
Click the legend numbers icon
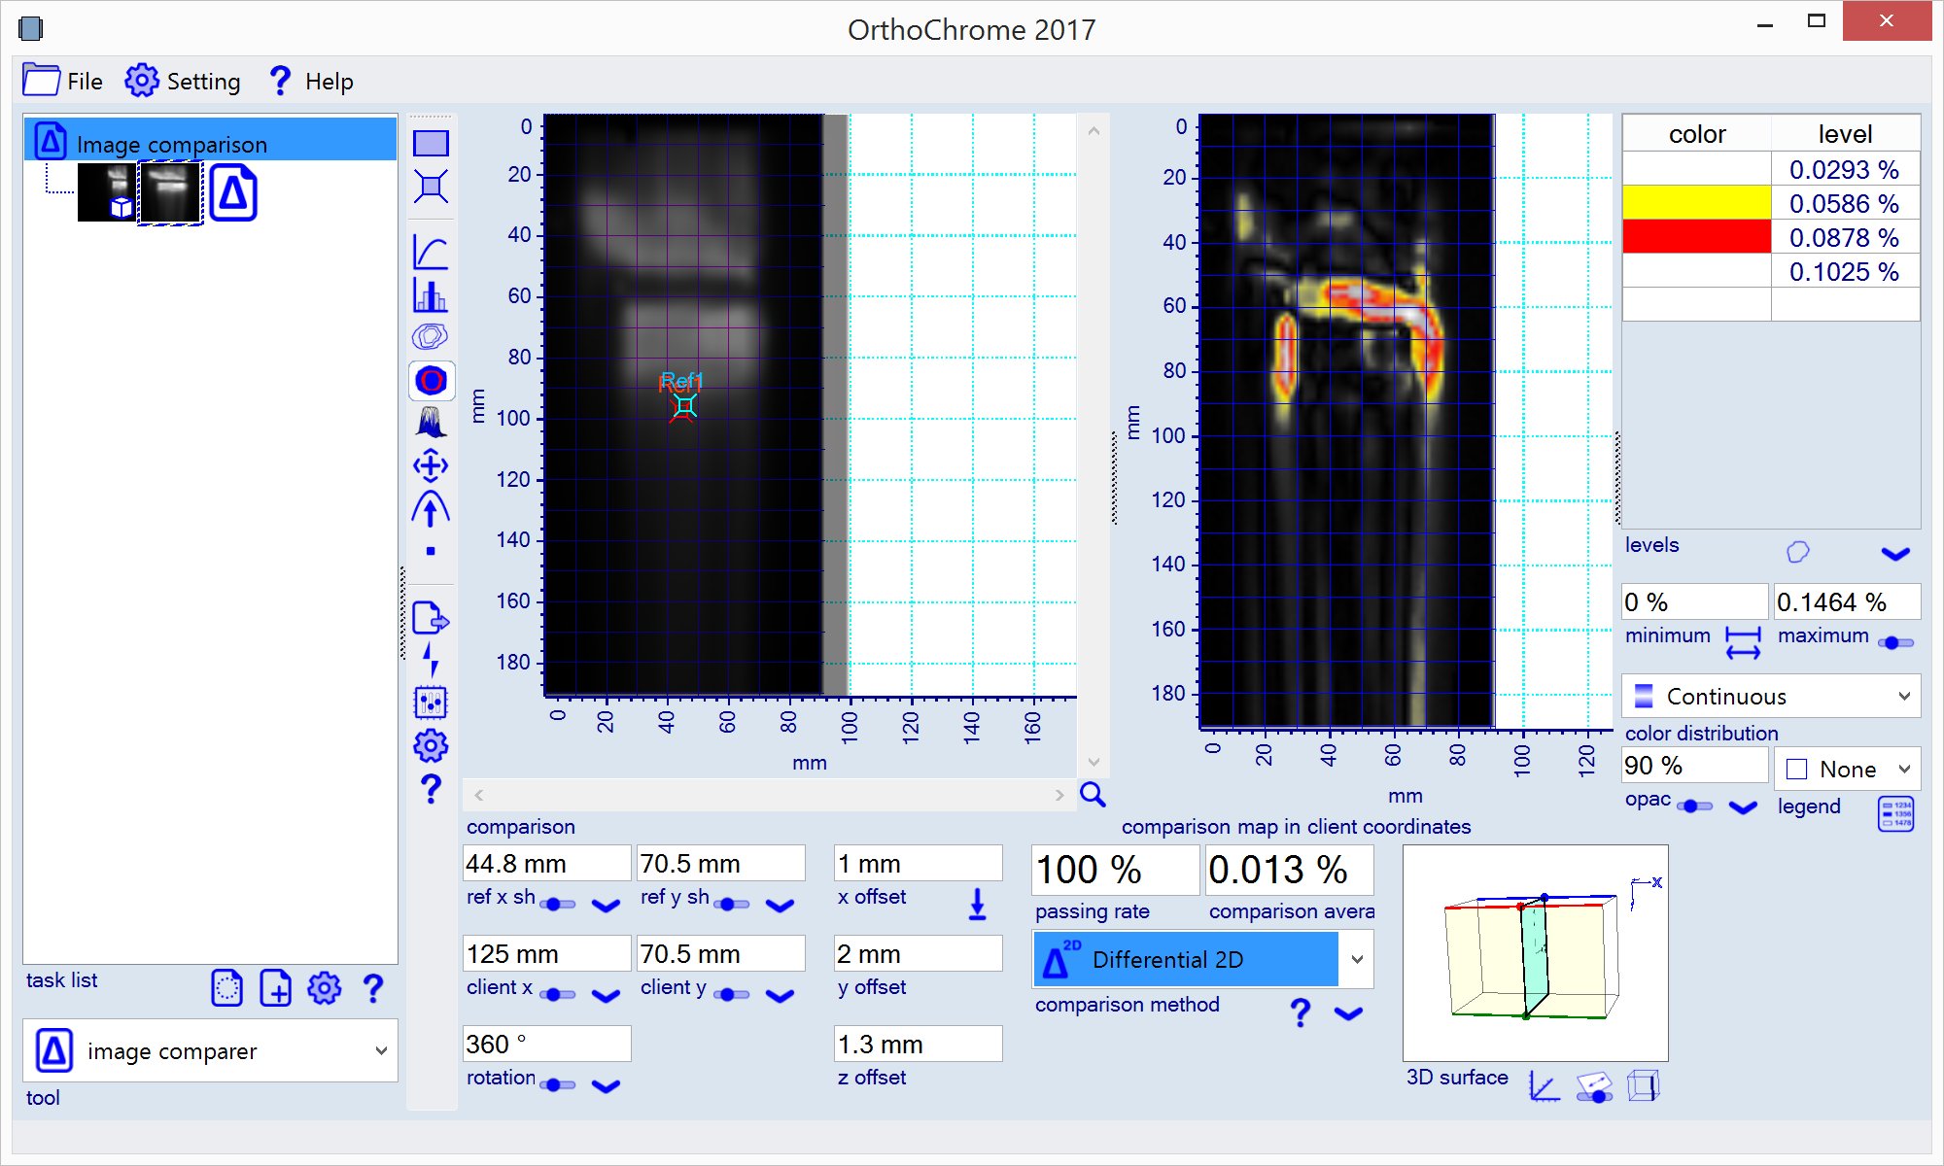click(1895, 813)
